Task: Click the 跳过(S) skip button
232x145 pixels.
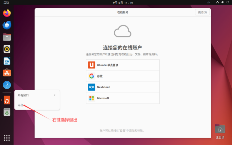Action: (x=202, y=12)
